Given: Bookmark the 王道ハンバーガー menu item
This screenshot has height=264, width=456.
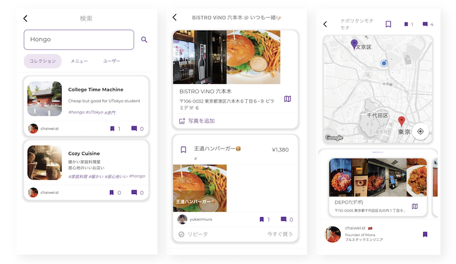Looking at the screenshot, I should (184, 150).
